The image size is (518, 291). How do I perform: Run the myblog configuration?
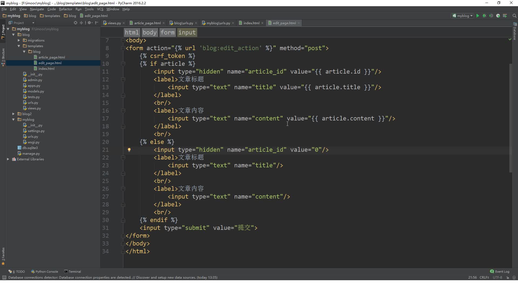coord(478,16)
